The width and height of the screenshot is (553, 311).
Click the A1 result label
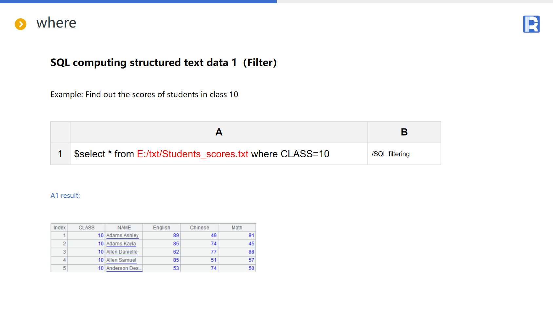click(65, 196)
